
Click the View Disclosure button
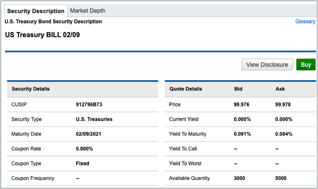pos(267,64)
